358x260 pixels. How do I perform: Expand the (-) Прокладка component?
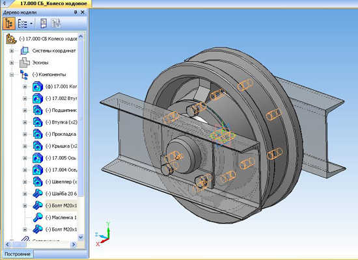[25, 135]
